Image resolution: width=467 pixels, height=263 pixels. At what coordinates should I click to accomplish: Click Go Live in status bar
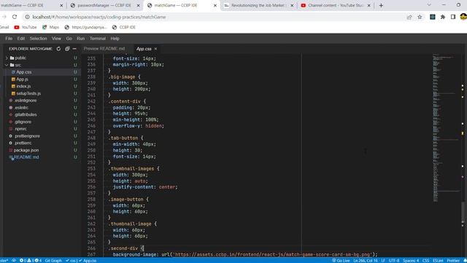[x=341, y=260]
